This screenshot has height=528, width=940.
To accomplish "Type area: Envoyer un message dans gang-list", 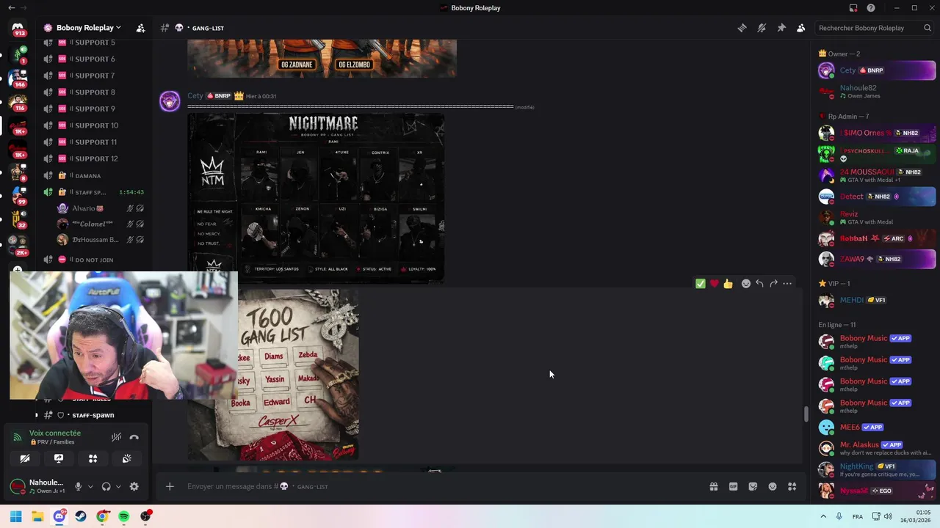I will [441, 486].
